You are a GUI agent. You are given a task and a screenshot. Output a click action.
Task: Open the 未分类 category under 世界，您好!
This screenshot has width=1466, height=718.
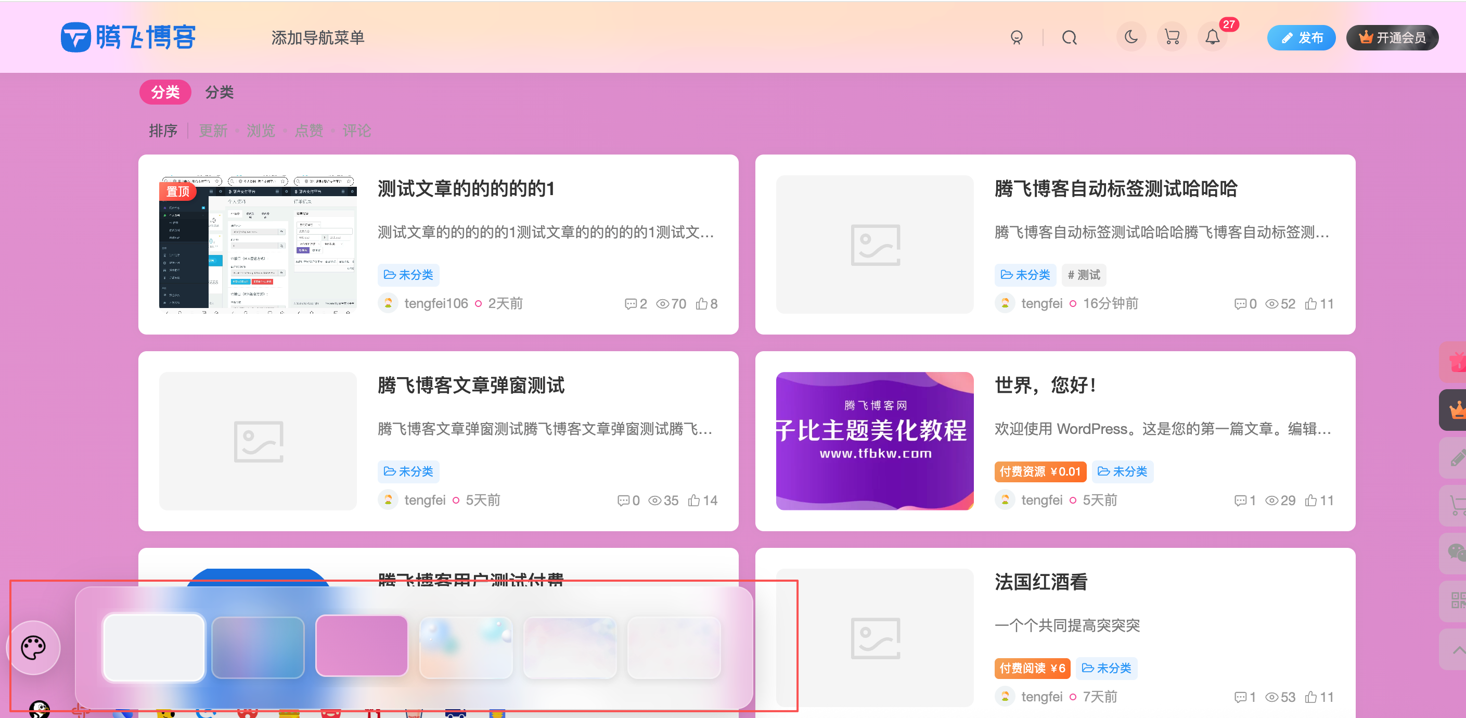(1122, 471)
